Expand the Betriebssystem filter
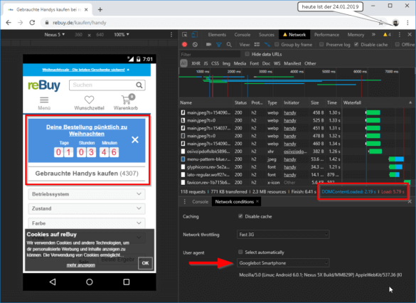 point(87,194)
